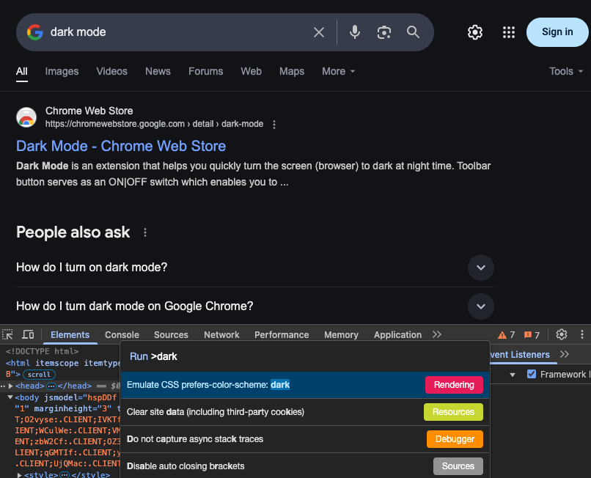Select the Event Listeners sidebar tab

click(x=520, y=355)
